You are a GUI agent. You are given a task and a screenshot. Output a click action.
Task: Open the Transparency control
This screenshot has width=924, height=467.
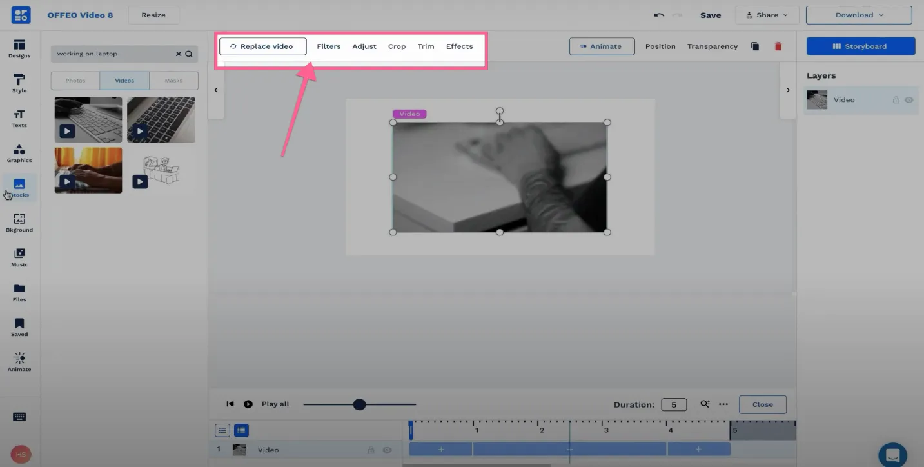pyautogui.click(x=713, y=46)
